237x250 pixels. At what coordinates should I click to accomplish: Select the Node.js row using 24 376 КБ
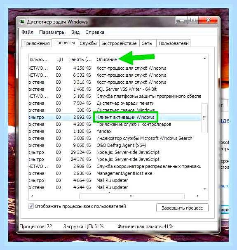pyautogui.click(x=115, y=159)
